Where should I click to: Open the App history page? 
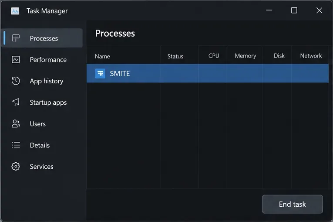pos(42,81)
